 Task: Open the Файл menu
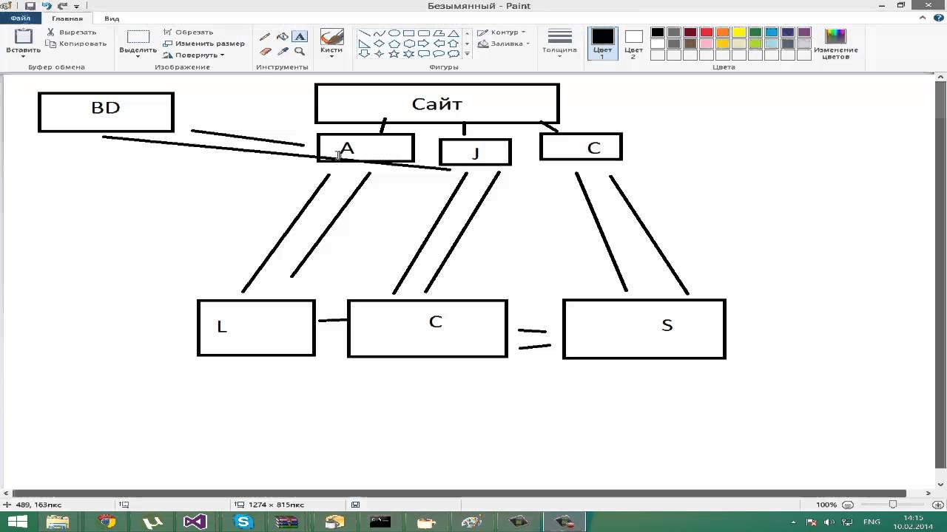[20, 18]
